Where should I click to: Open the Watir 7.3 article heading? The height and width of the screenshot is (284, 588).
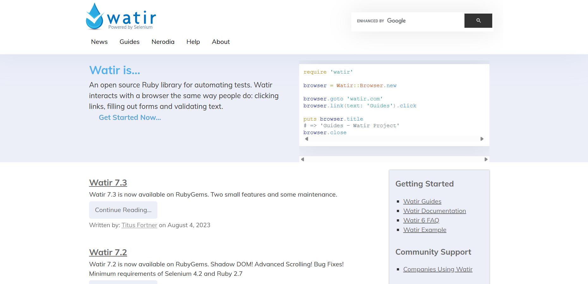click(108, 183)
